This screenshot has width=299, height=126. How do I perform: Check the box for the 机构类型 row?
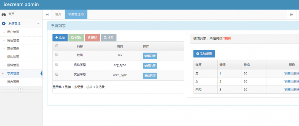click(x=57, y=64)
